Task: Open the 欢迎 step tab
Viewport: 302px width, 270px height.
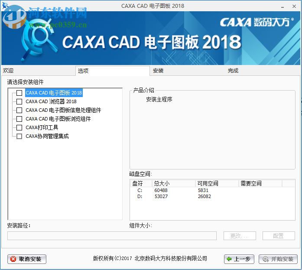Action: [x=38, y=71]
